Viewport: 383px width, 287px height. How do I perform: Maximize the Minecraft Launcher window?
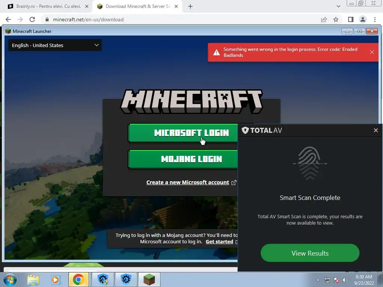tap(359, 31)
